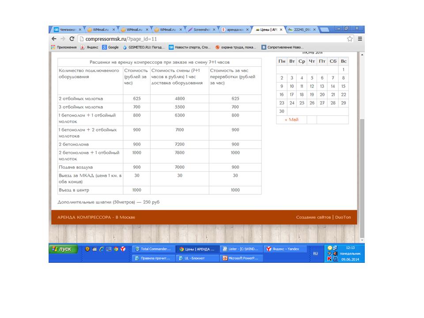Close the Screenshot tab
Viewport: 424px width, 318px height.
pos(214,30)
